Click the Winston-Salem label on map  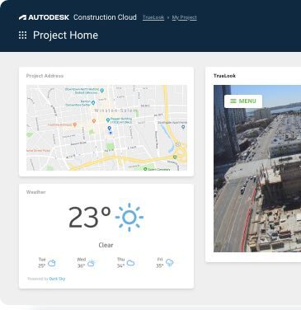click(x=115, y=110)
